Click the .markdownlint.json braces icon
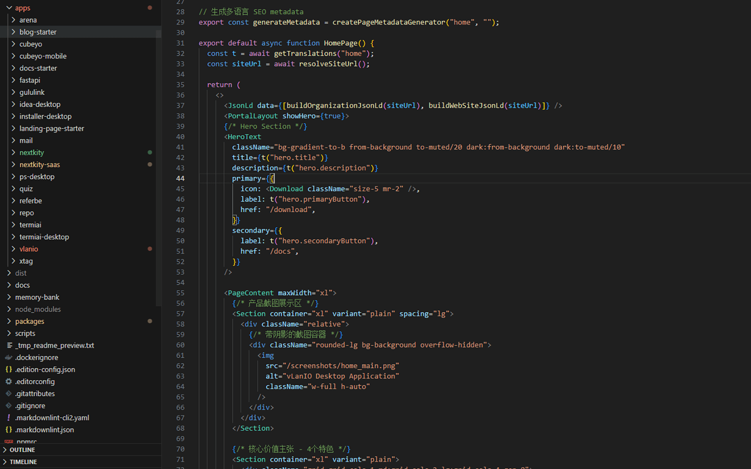 pyautogui.click(x=9, y=430)
